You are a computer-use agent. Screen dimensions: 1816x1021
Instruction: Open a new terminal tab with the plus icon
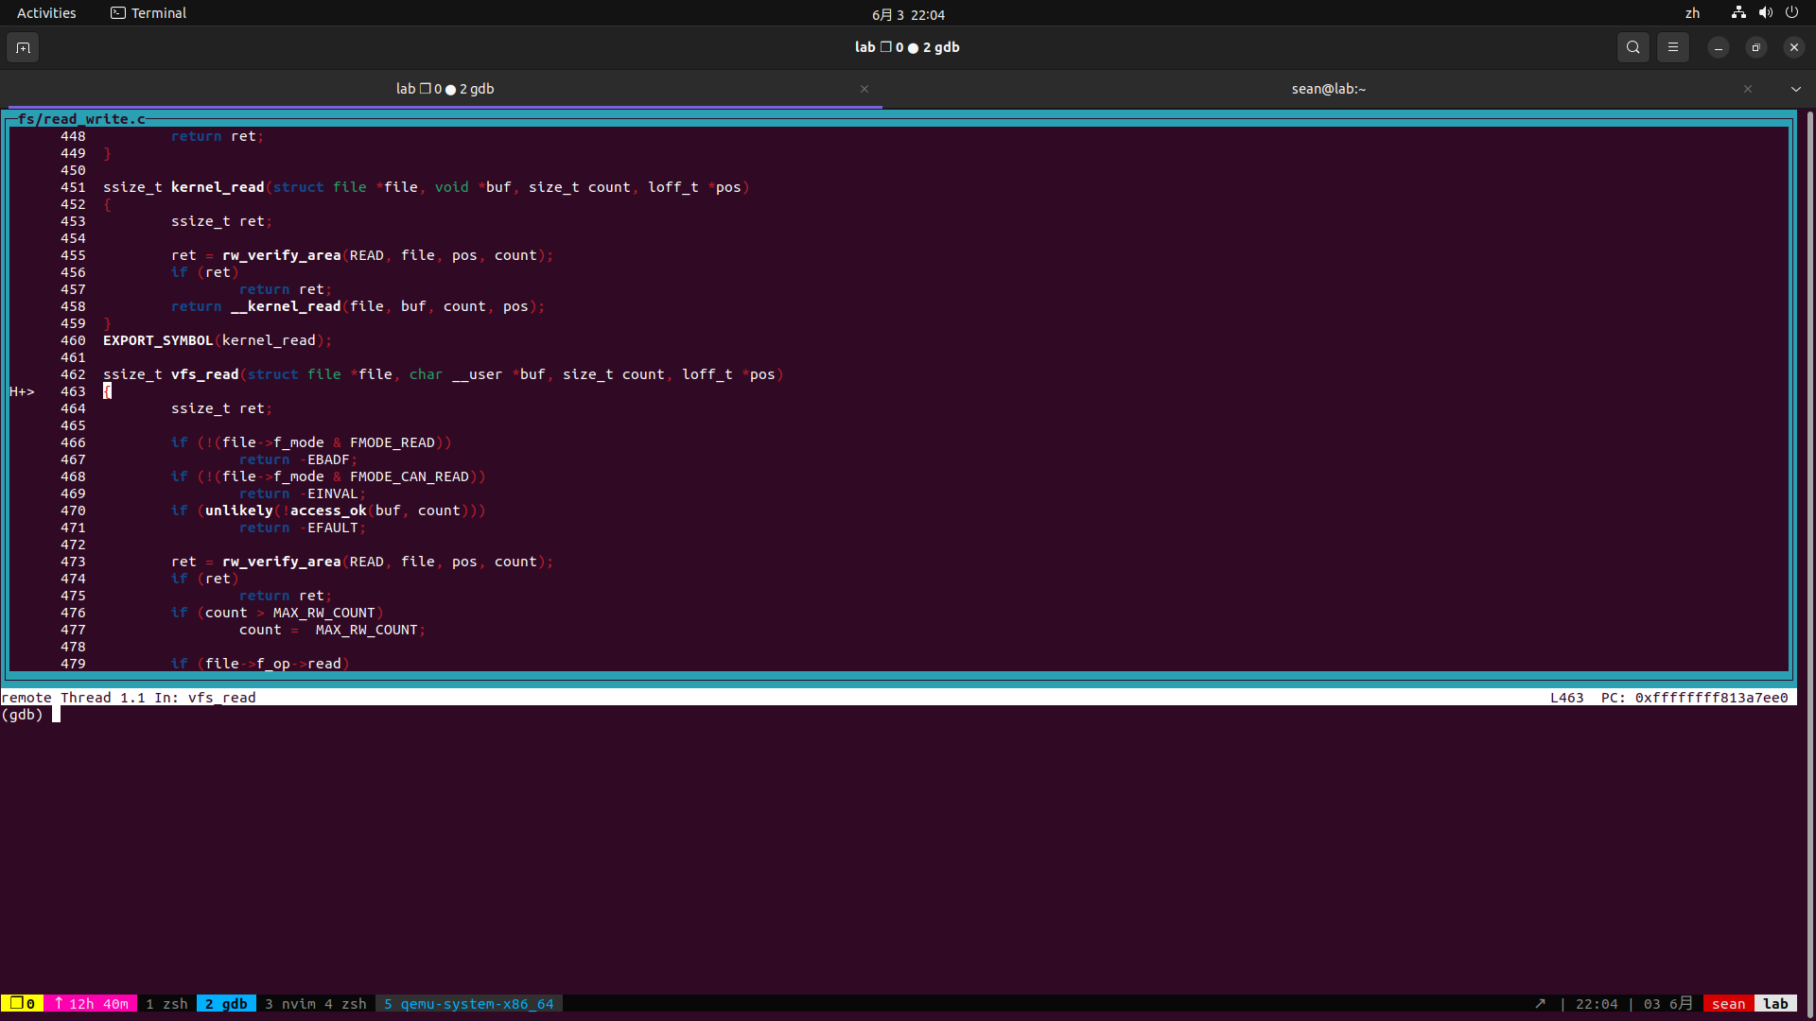(23, 47)
